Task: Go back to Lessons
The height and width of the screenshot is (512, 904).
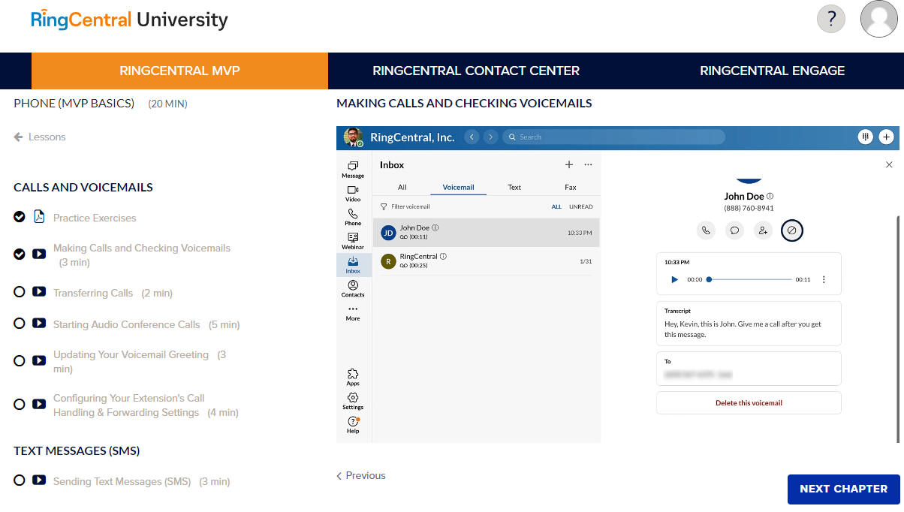Action: coord(40,137)
